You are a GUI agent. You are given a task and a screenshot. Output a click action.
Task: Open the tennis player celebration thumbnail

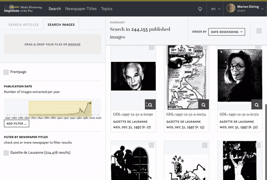pos(239,160)
